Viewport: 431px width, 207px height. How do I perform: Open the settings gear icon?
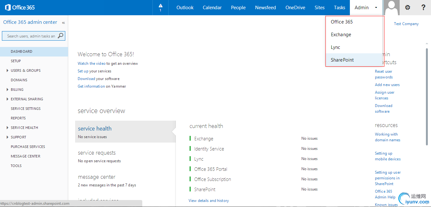[408, 8]
